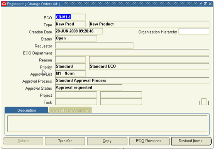Click the Approval List field M1 - Norm
The height and width of the screenshot is (150, 215).
pos(70,73)
